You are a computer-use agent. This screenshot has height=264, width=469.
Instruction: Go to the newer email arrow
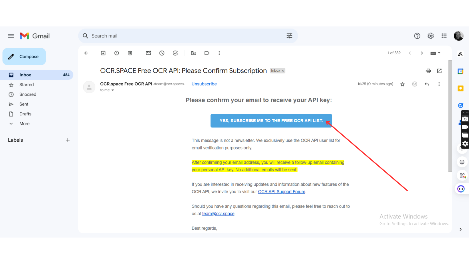[x=410, y=53]
